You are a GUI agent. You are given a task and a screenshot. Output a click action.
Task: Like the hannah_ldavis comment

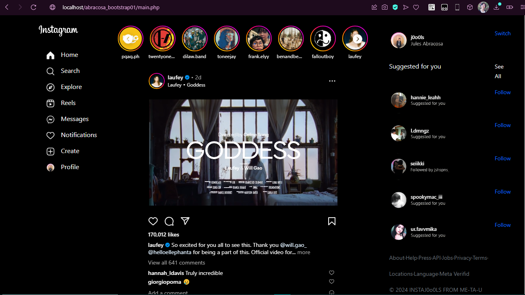coord(331,273)
